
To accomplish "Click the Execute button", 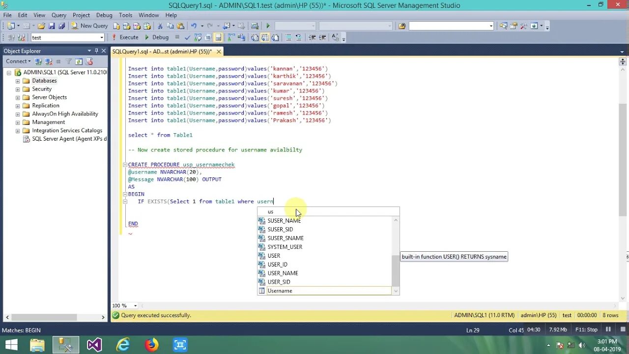I will point(125,37).
